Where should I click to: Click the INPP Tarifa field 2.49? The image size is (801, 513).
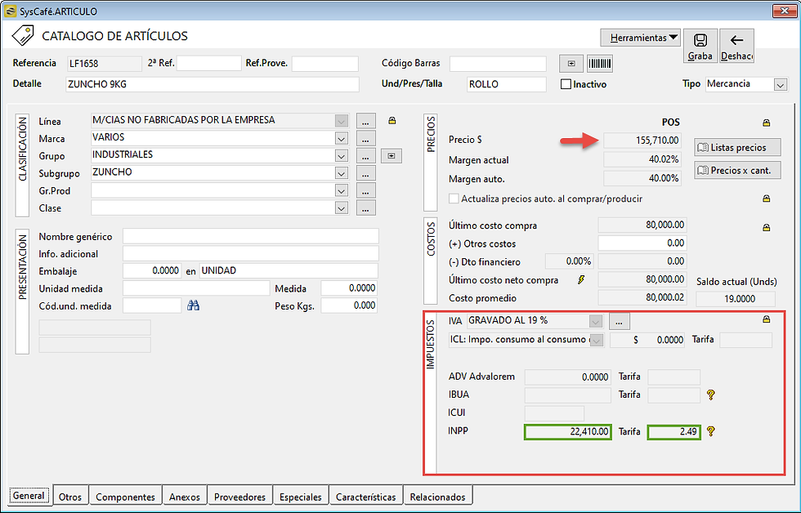(673, 432)
